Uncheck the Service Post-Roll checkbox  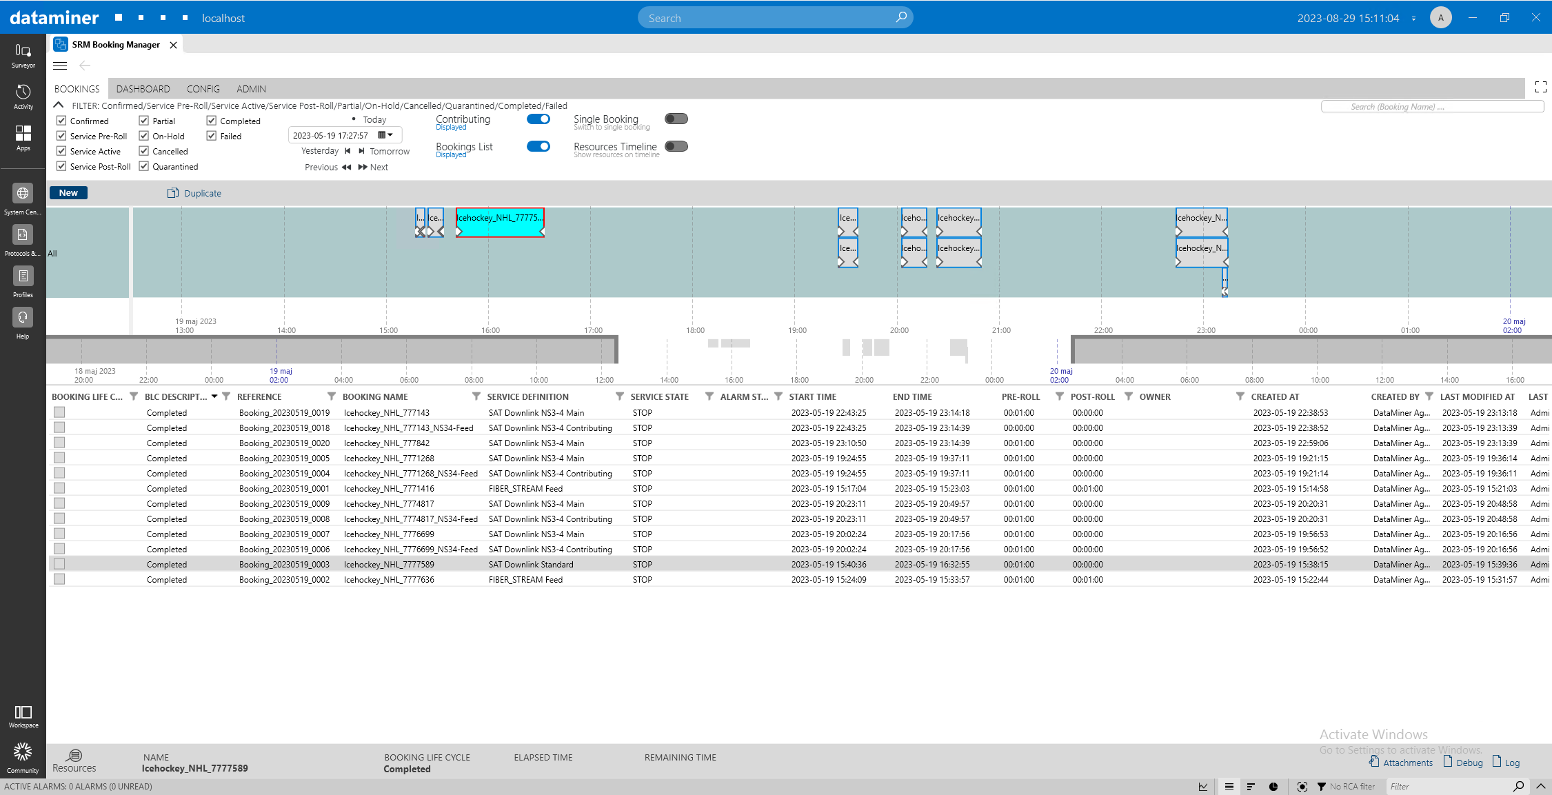tap(61, 166)
